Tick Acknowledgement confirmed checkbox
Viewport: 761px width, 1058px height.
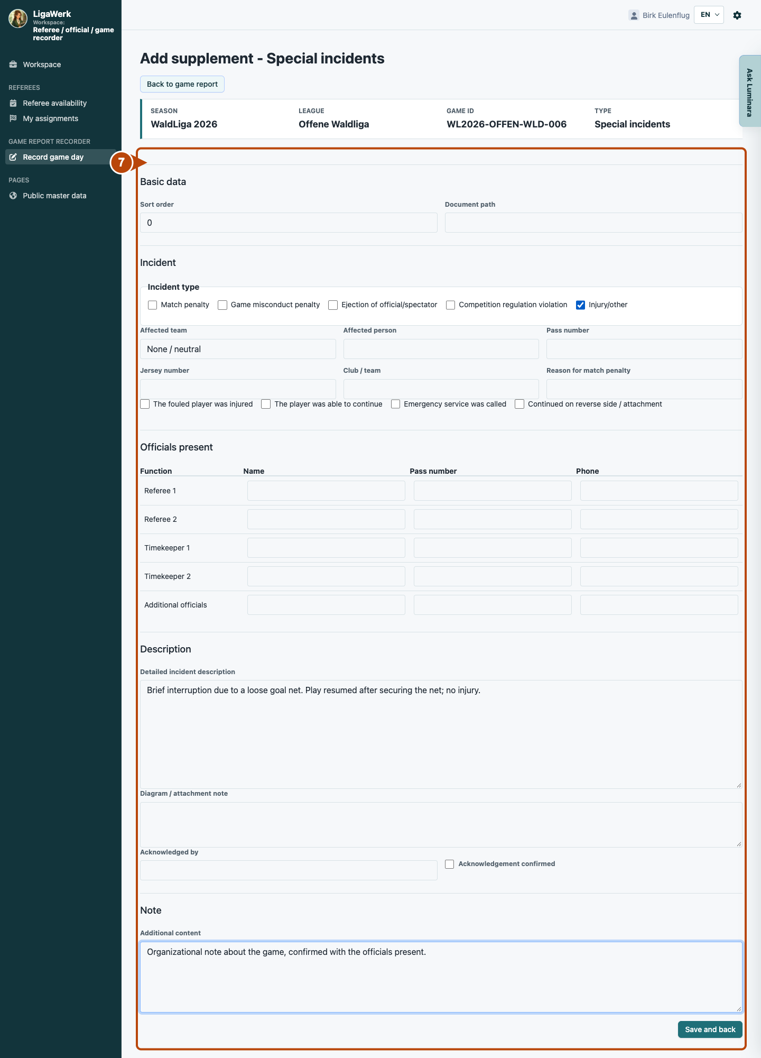(450, 864)
